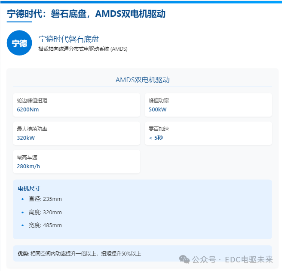Select the value 280km/h
Viewport: 282px width, 271px height.
pyautogui.click(x=28, y=166)
